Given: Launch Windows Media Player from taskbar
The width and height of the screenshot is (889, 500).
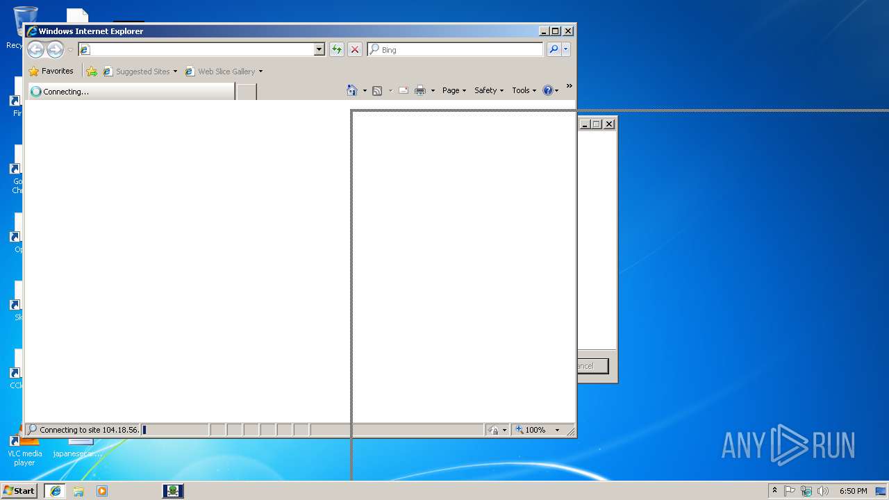Looking at the screenshot, I should click(102, 490).
